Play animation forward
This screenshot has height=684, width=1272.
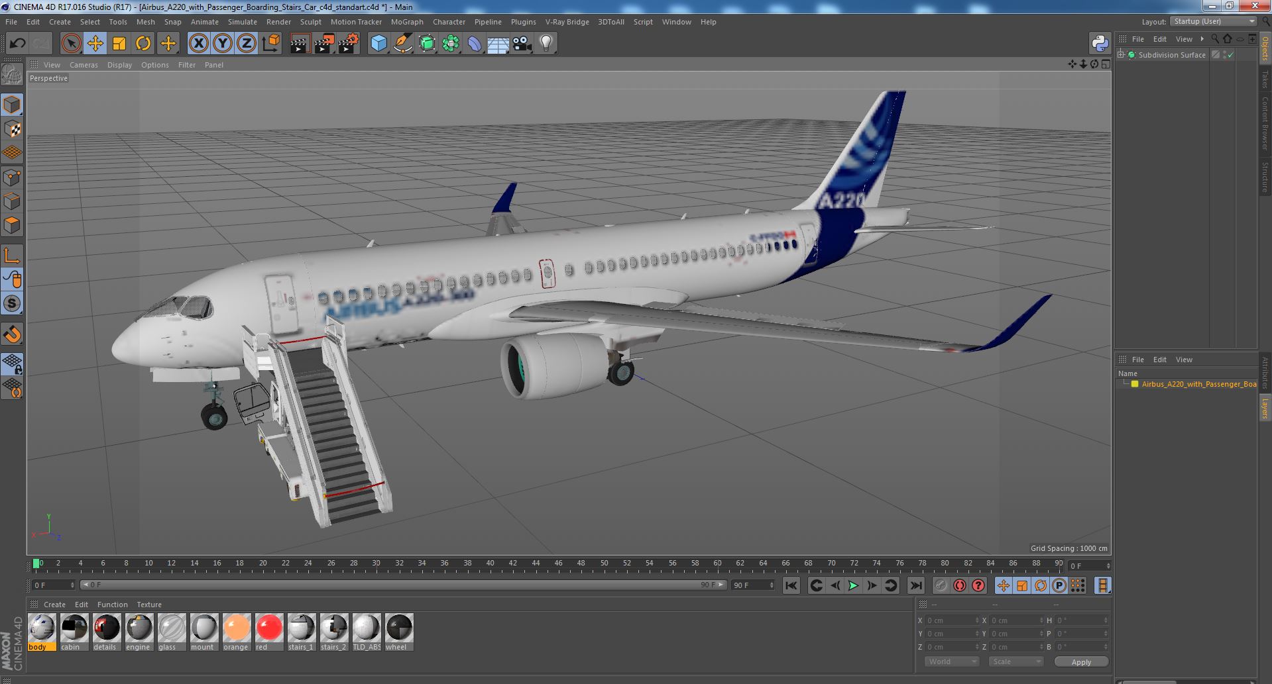point(853,585)
